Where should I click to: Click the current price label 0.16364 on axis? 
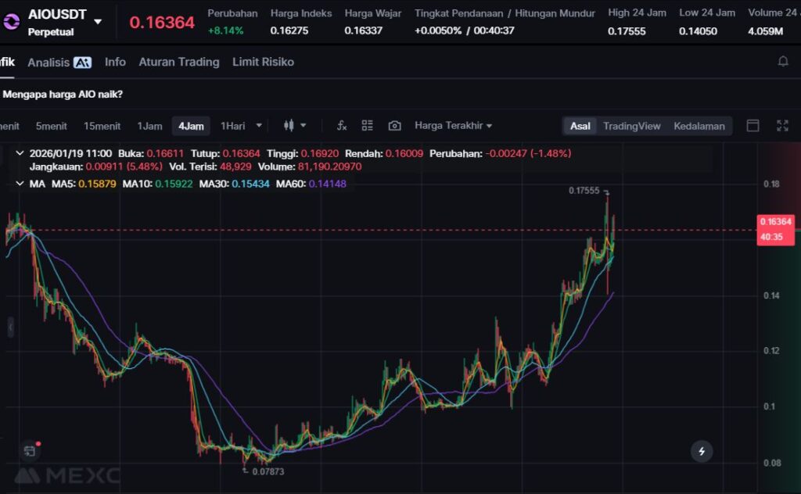(x=775, y=222)
